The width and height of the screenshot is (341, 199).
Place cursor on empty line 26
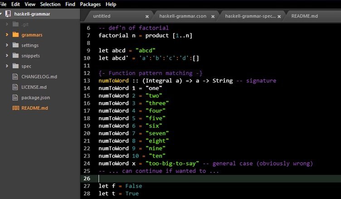tap(181, 179)
